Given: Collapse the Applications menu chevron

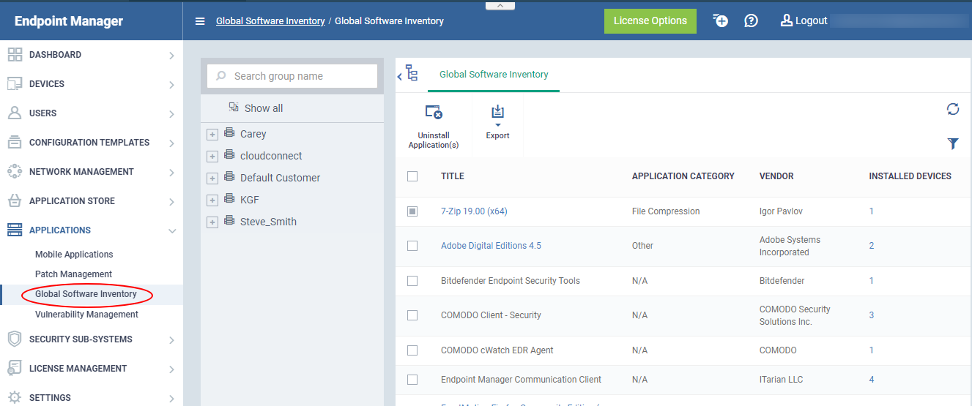Looking at the screenshot, I should point(171,230).
